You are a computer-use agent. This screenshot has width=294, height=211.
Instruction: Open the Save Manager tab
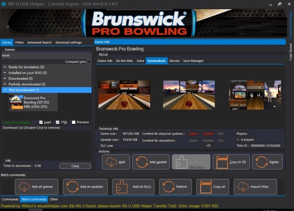[193, 61]
